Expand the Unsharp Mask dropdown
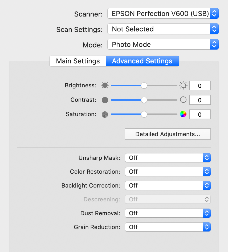 [x=168, y=158]
